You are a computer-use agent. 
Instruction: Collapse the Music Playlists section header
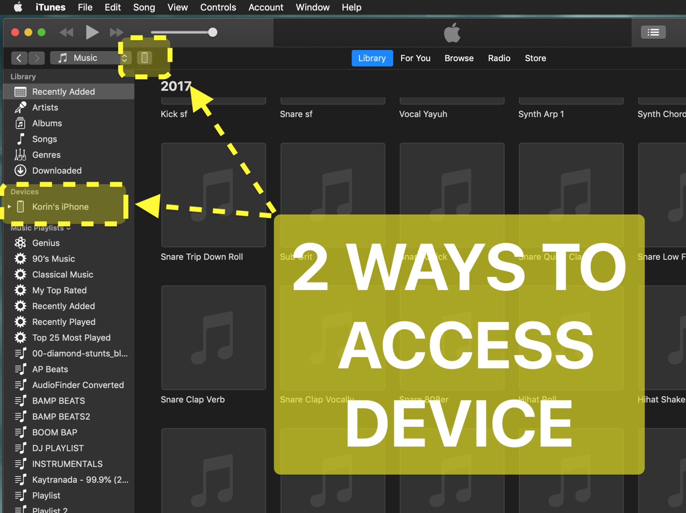(40, 228)
